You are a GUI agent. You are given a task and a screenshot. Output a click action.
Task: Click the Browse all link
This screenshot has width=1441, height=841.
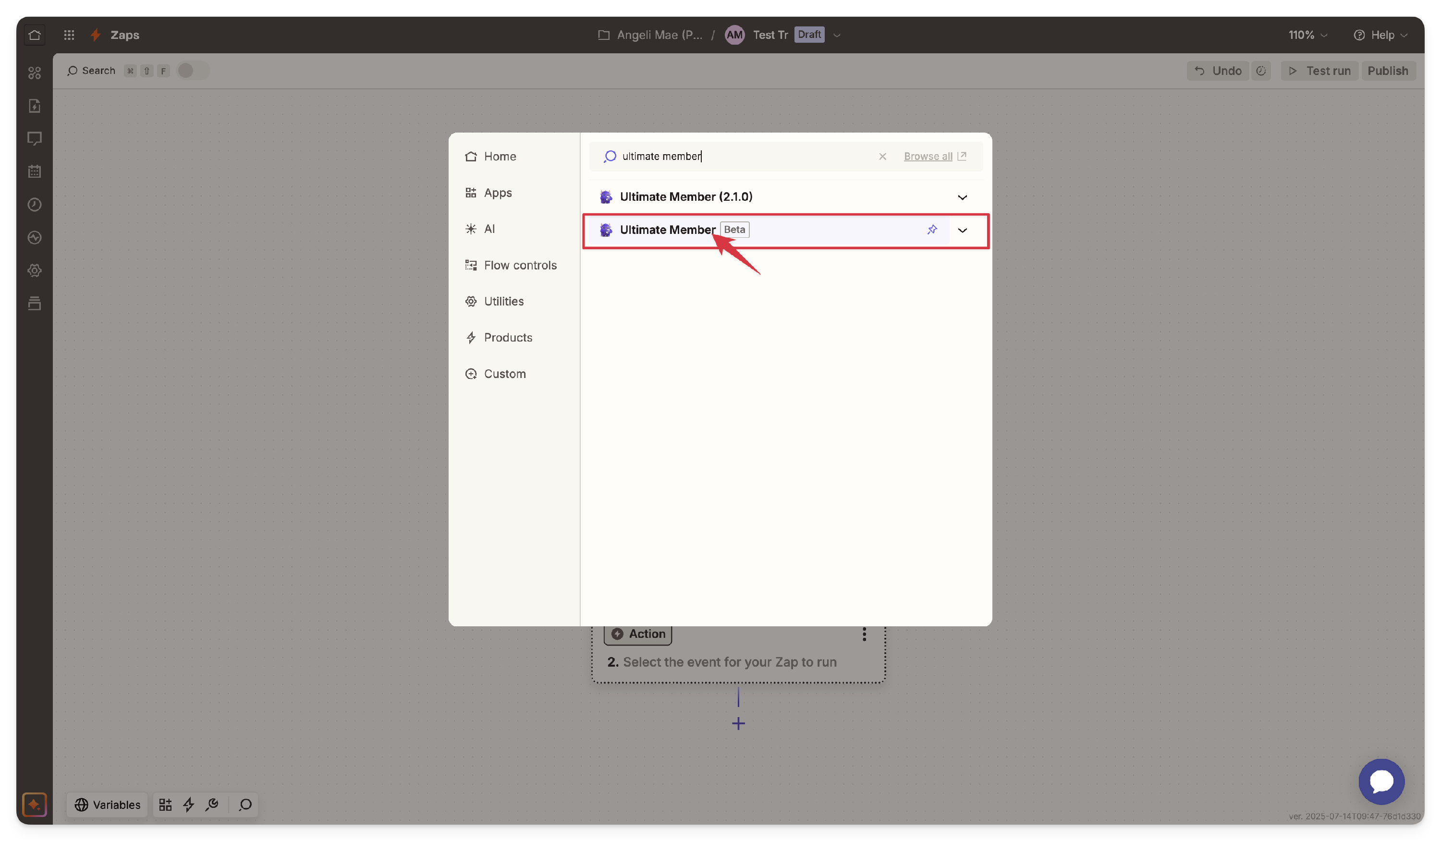coord(934,156)
